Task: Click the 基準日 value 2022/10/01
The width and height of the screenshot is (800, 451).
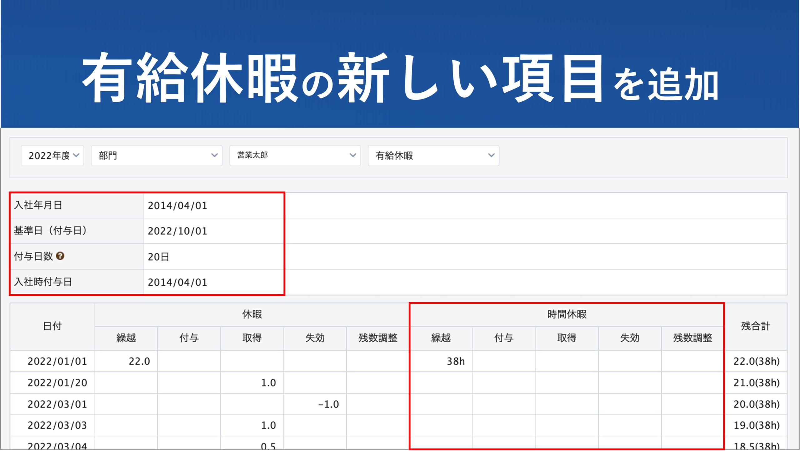Action: point(177,231)
